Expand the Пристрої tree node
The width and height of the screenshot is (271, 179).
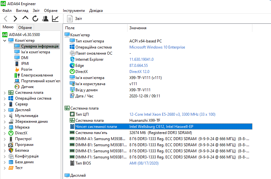pyautogui.click(x=5, y=139)
